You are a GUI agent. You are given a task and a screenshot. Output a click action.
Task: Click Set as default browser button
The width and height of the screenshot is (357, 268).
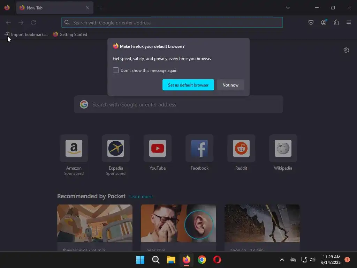tap(188, 85)
